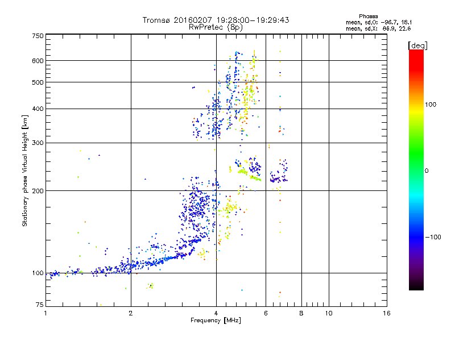This screenshot has height=341, width=455.
Task: Click the x-axis tick label '16'
Action: [x=387, y=313]
